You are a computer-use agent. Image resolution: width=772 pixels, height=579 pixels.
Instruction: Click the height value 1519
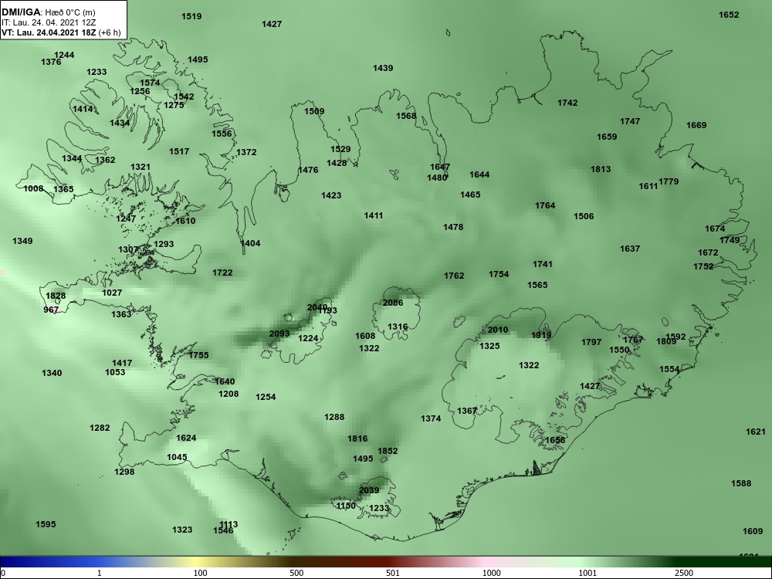click(191, 15)
